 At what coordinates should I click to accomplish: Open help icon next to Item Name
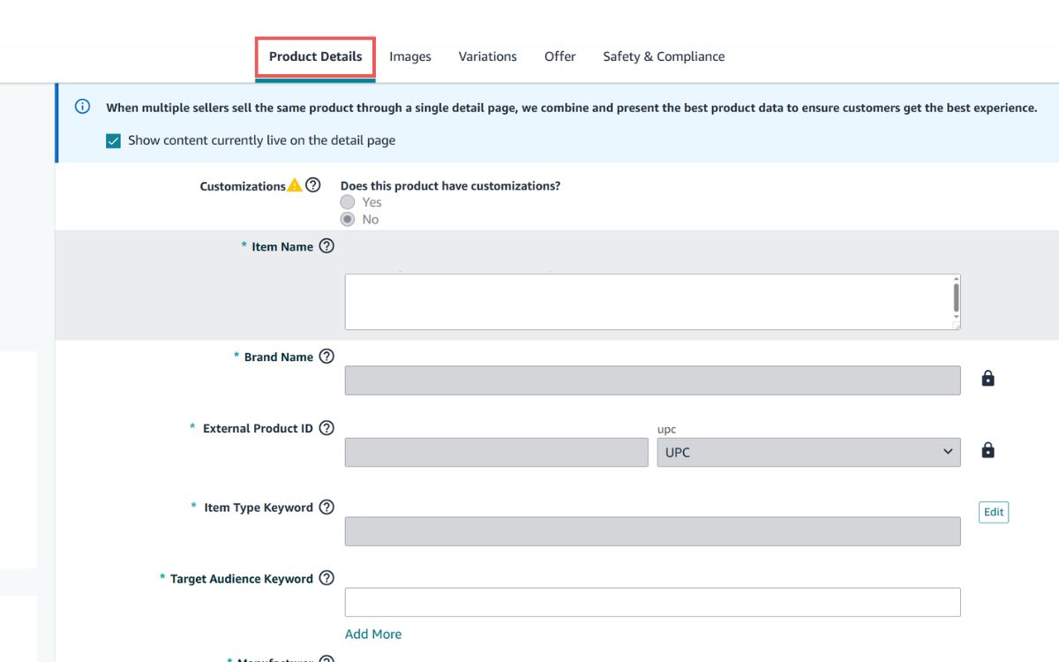pyautogui.click(x=327, y=246)
